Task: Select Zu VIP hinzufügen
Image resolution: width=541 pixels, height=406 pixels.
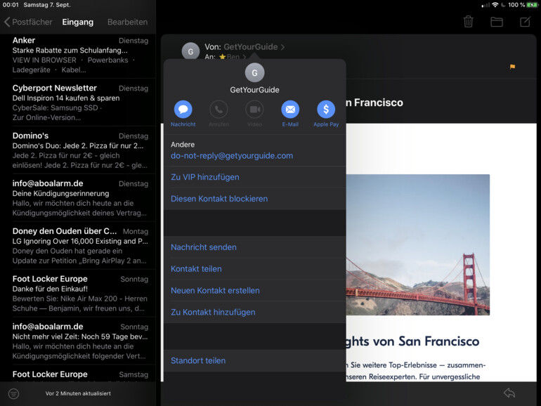Action: pyautogui.click(x=255, y=177)
